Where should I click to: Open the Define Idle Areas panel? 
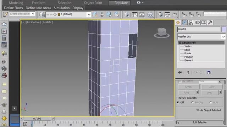38,8
